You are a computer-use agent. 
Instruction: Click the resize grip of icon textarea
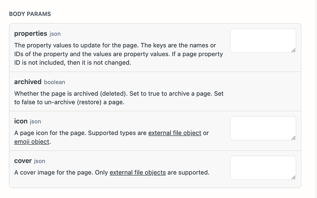pyautogui.click(x=294, y=138)
